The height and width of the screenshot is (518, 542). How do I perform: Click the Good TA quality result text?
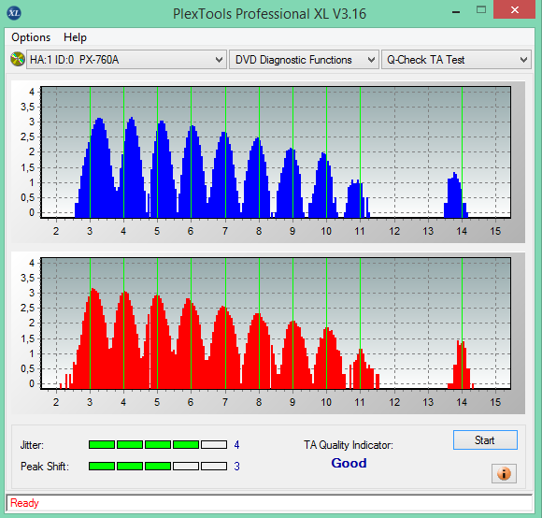349,463
